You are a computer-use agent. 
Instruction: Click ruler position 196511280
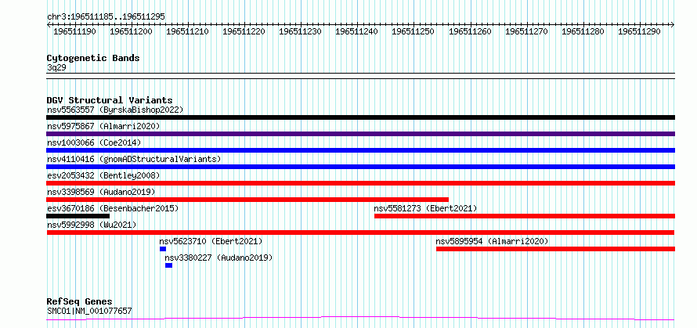coord(583,31)
